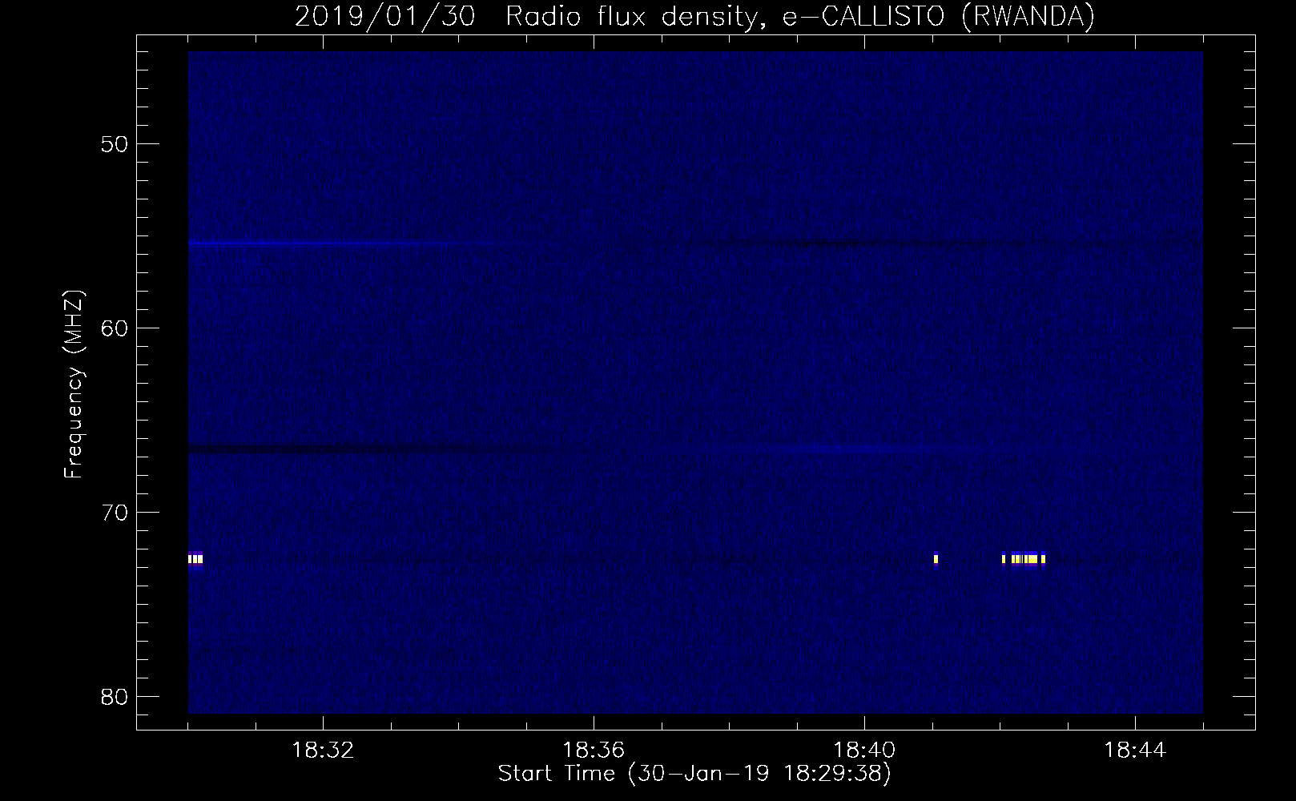Click the yellow burst at the spectrogram's start
This screenshot has height=801, width=1296.
pos(195,558)
